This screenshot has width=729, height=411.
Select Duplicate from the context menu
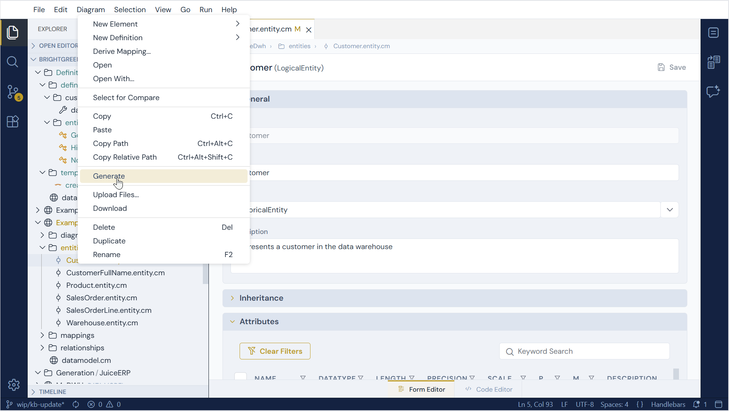(164, 241)
